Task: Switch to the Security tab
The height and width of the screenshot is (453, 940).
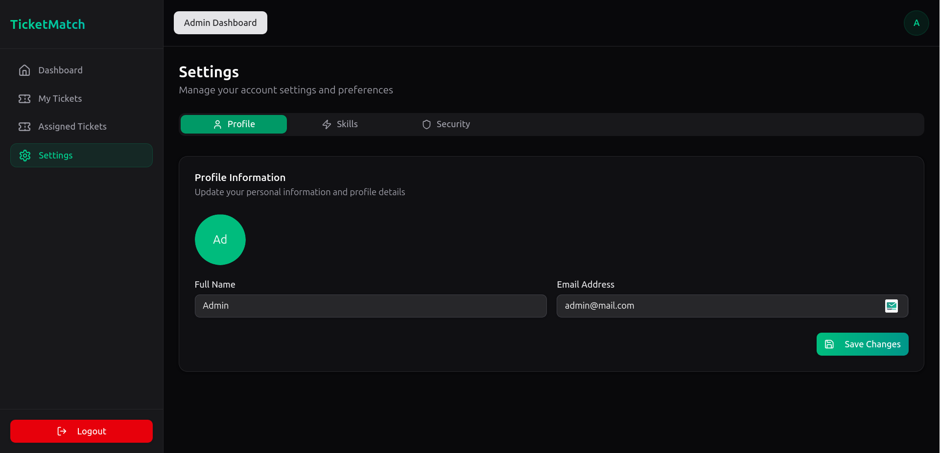Action: pyautogui.click(x=446, y=124)
